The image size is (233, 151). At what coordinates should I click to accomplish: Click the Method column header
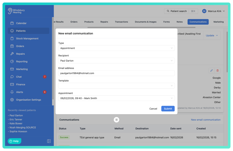tap(119, 128)
